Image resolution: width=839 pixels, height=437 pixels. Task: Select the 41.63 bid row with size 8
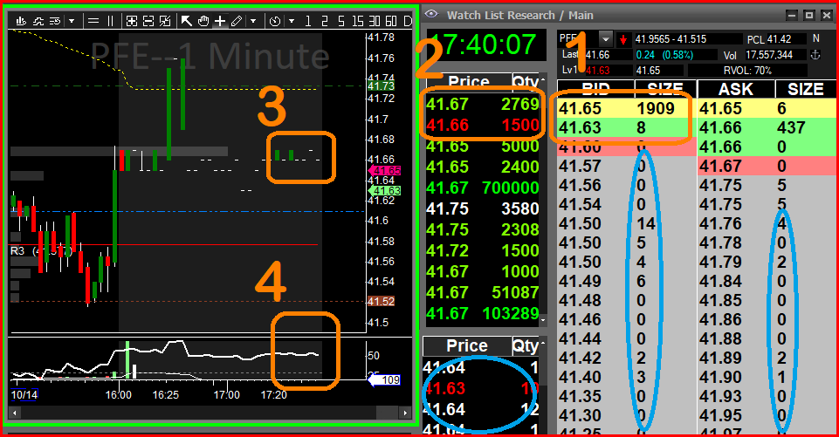[627, 128]
